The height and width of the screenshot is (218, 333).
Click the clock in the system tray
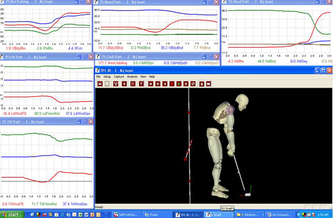(x=323, y=215)
